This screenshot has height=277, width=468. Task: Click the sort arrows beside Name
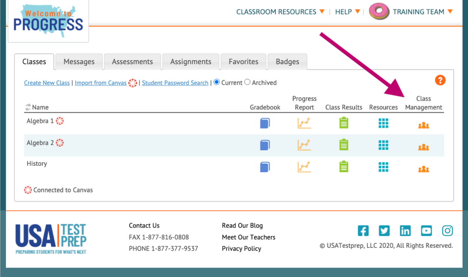pyautogui.click(x=28, y=107)
